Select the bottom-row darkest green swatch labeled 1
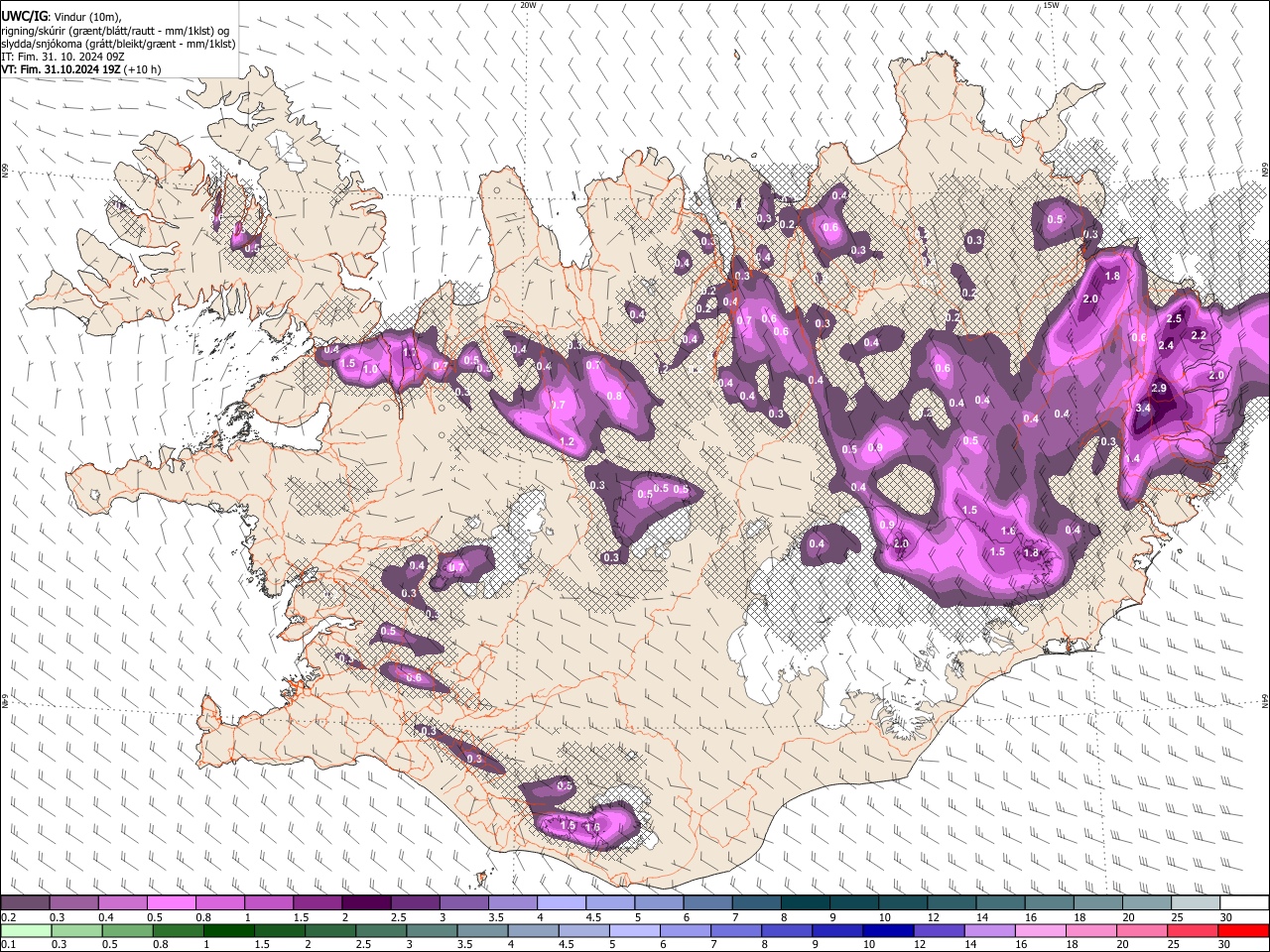This screenshot has height=952, width=1270. [x=229, y=930]
